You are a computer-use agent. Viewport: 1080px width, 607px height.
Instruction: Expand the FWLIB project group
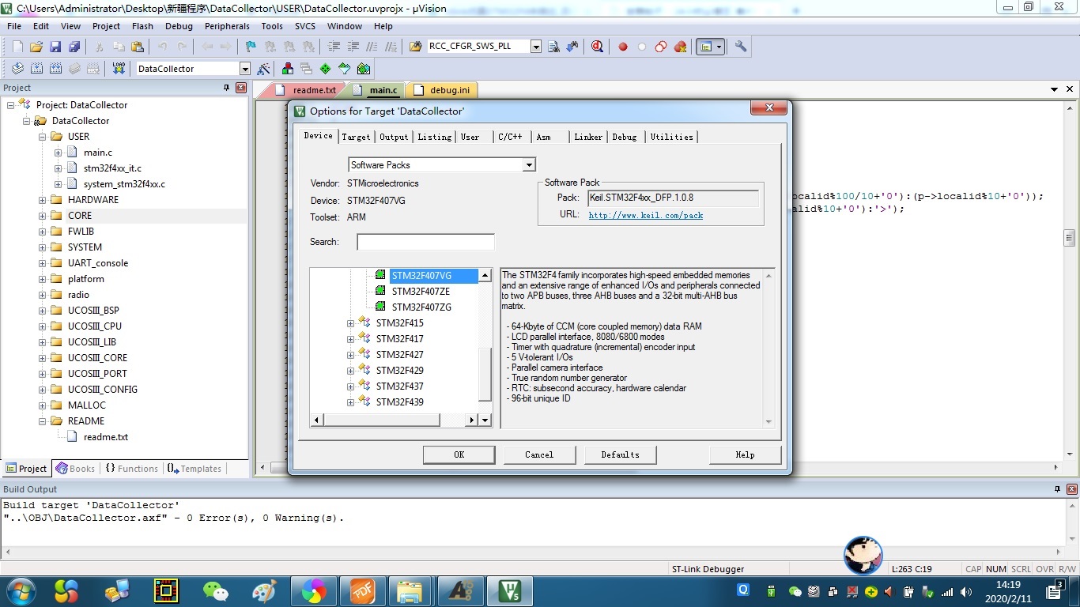[42, 232]
